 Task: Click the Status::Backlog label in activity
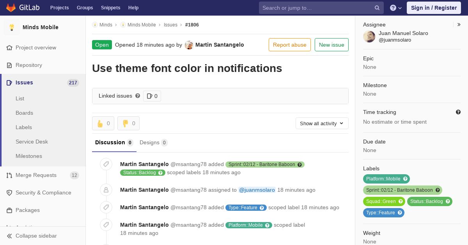(x=139, y=173)
